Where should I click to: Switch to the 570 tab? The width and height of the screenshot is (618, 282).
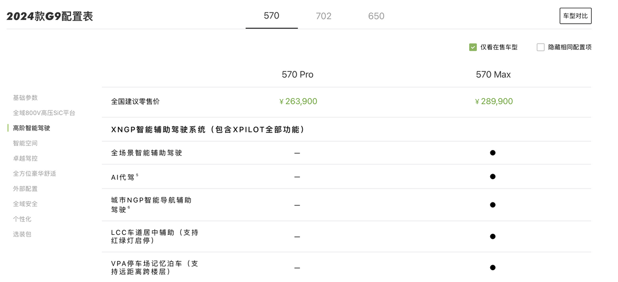tap(271, 16)
